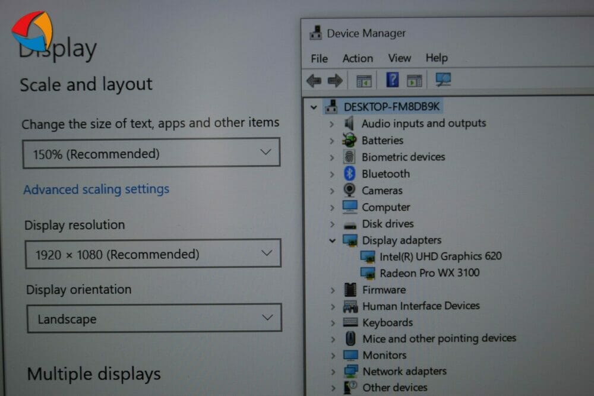The height and width of the screenshot is (396, 594).
Task: Expand the Biometric devices node
Action: [332, 157]
